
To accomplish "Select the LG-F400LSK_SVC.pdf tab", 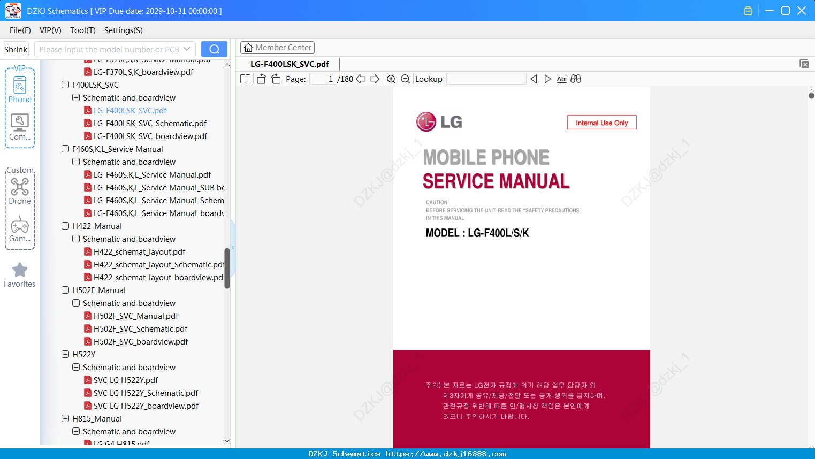I will tap(290, 64).
